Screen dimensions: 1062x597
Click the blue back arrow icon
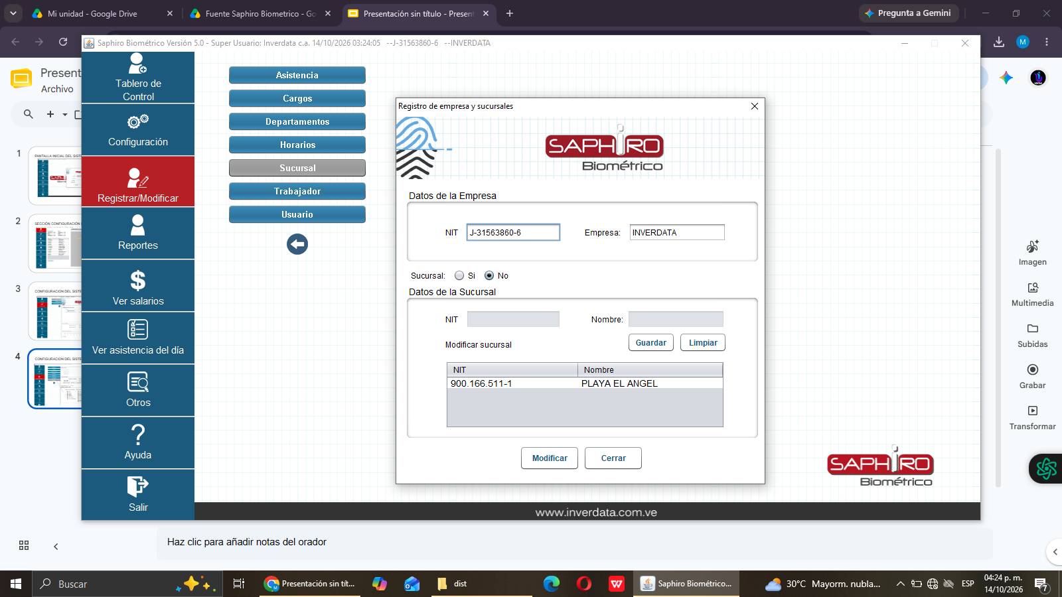tap(297, 244)
